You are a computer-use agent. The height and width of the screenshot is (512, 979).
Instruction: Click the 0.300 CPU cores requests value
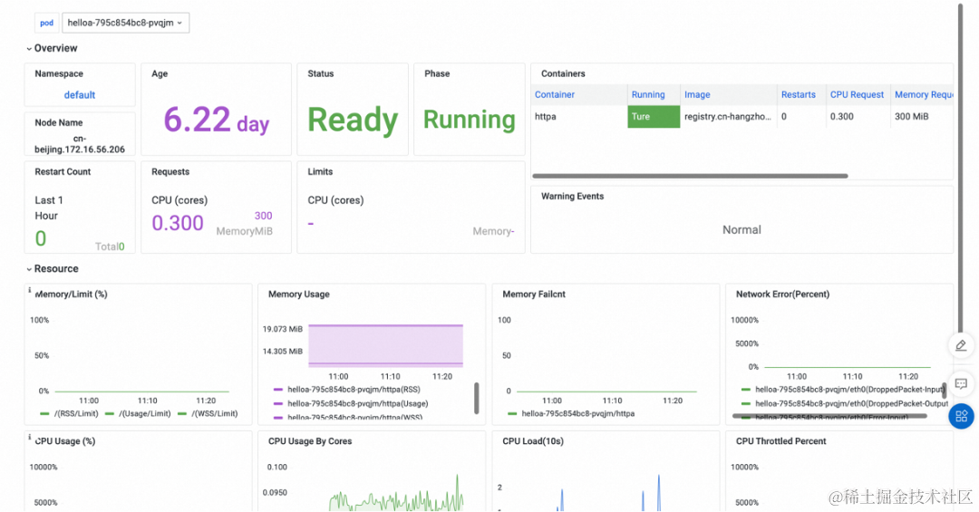(178, 224)
